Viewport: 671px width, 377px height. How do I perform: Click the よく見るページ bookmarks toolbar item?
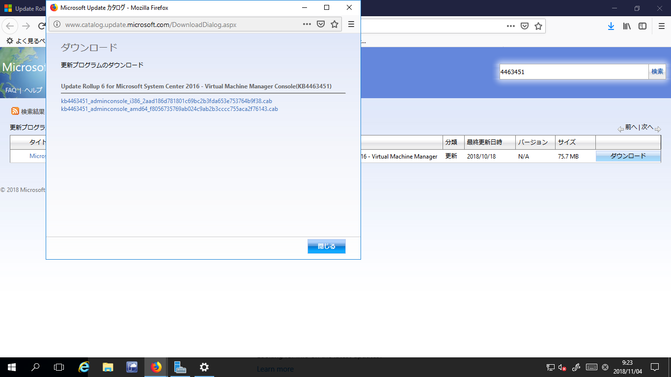click(26, 41)
